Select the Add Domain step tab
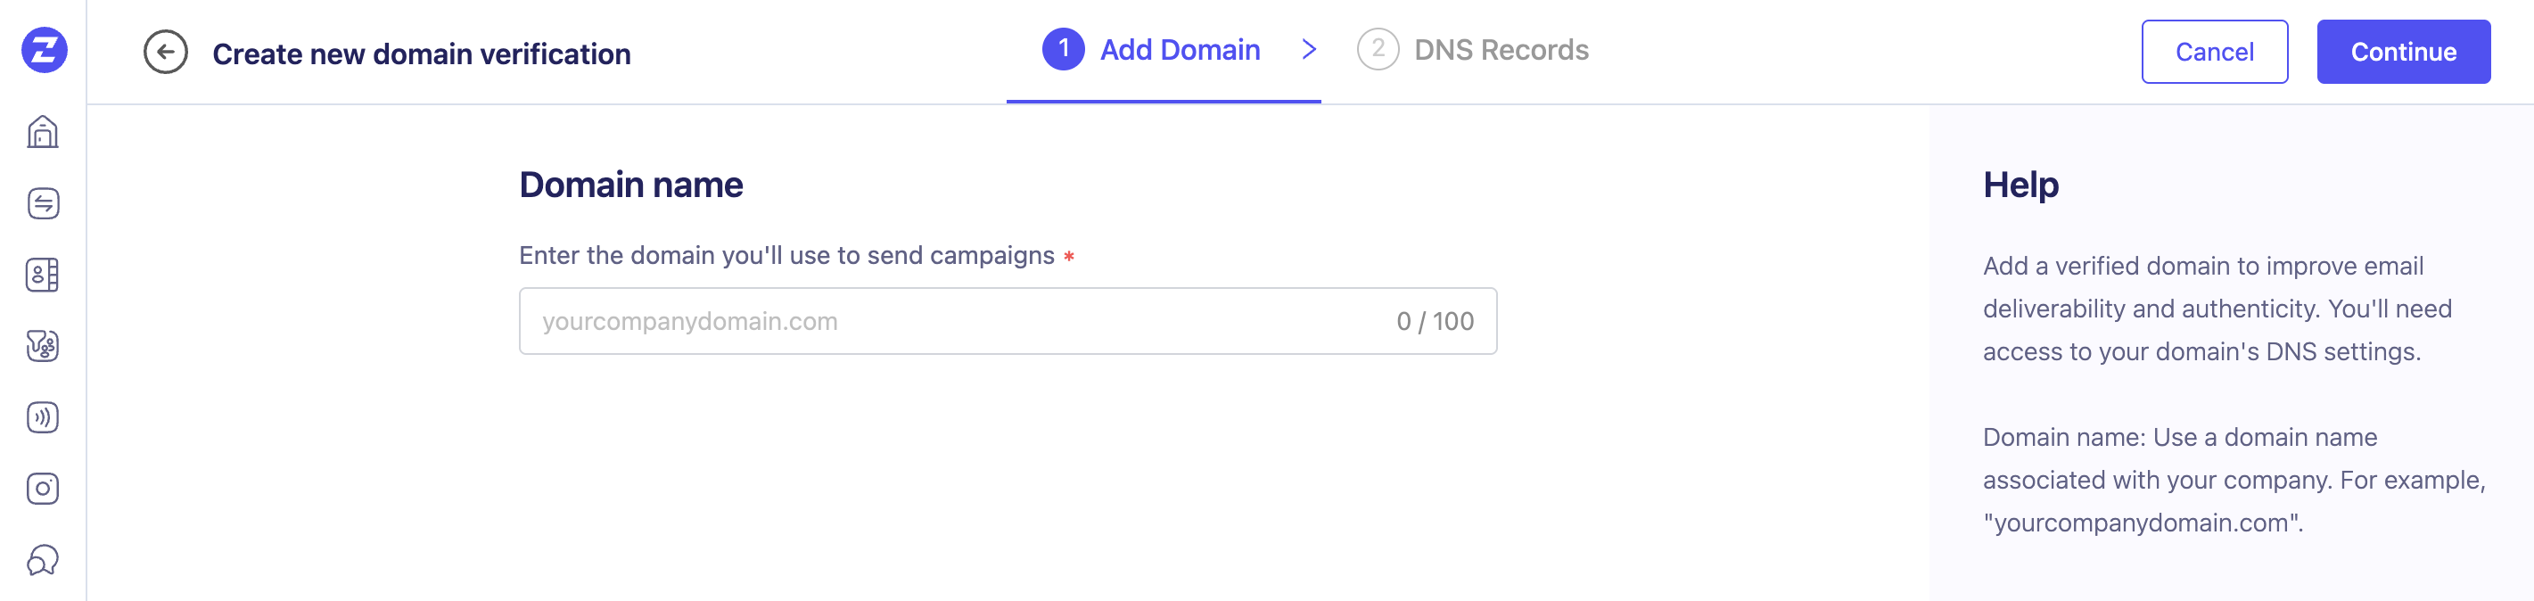The width and height of the screenshot is (2534, 601). click(x=1179, y=50)
